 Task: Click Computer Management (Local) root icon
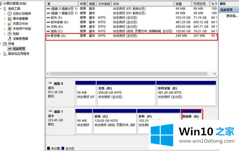(1, 3)
